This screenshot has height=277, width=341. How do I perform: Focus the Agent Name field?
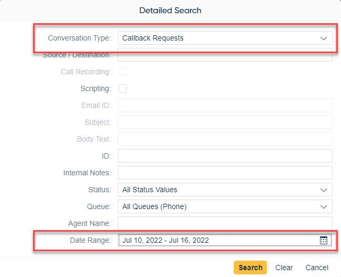click(x=225, y=223)
